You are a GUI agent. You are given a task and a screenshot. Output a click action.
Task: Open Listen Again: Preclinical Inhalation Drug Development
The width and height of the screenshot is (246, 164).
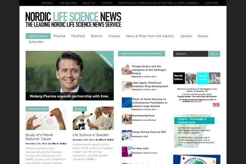150,84
